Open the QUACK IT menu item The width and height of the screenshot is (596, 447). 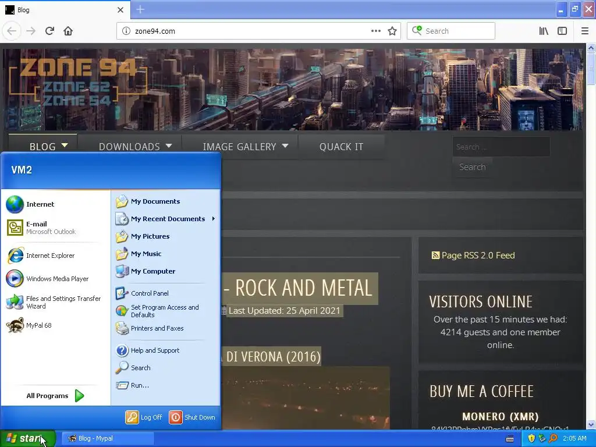(x=341, y=147)
